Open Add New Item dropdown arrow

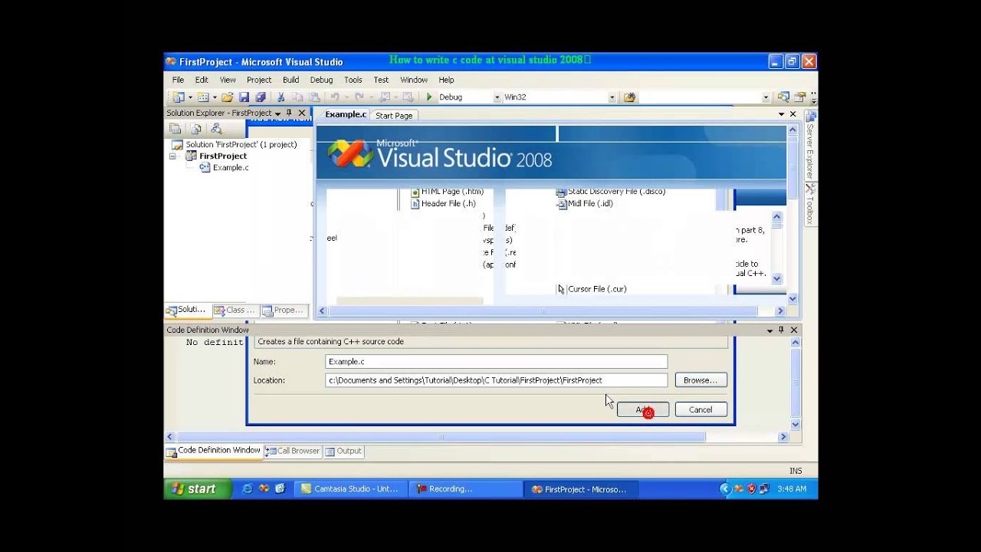click(x=215, y=97)
